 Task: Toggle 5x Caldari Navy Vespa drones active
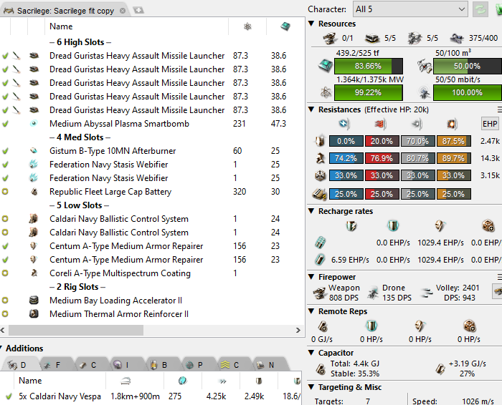click(x=9, y=396)
